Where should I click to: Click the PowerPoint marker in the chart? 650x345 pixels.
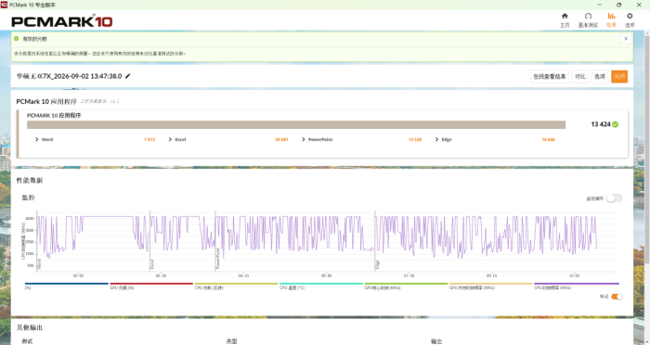coord(217,259)
